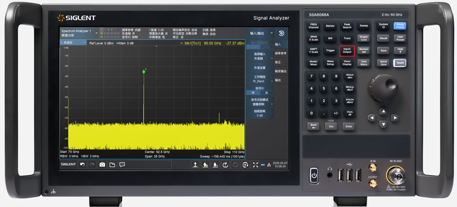
Task: Push the down arrow key below the knob
Action: tap(383, 124)
